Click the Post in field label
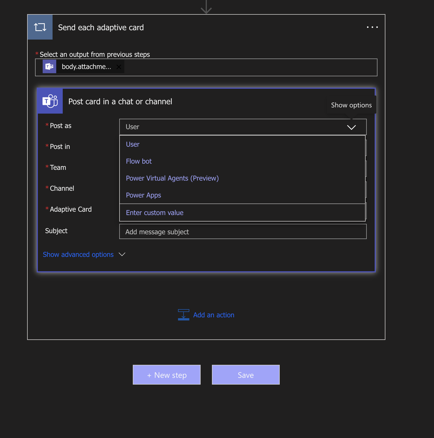 click(60, 147)
